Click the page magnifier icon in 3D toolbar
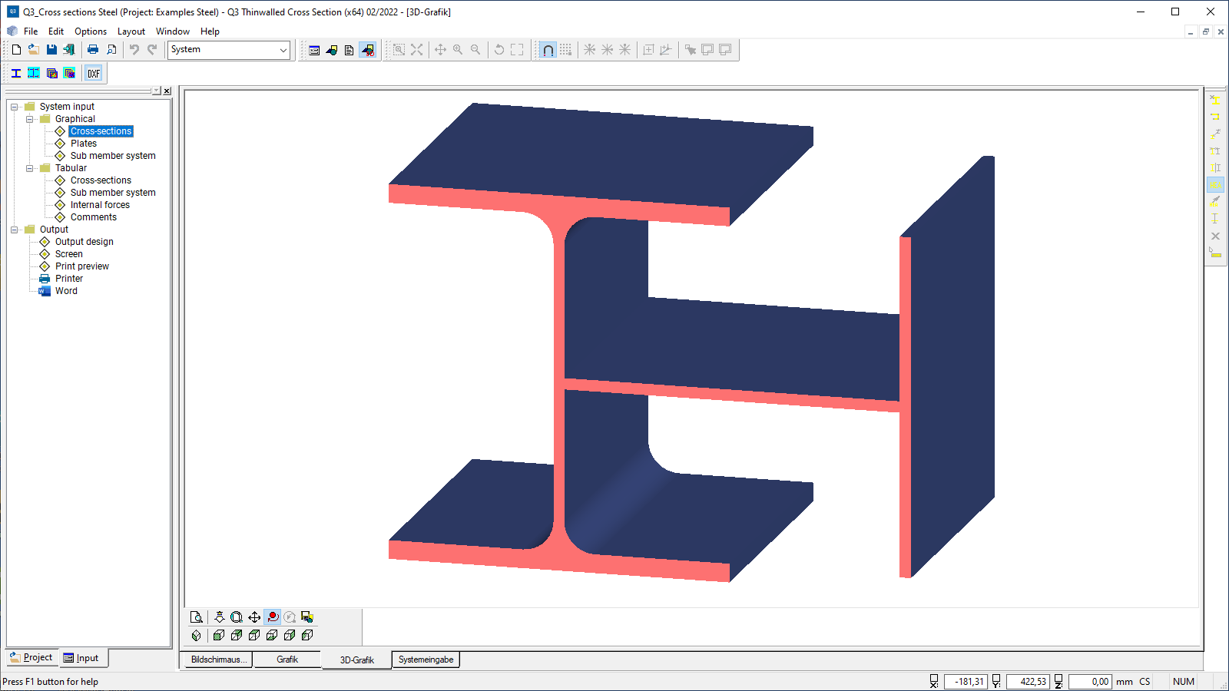Screen dimensions: 1229x691 (197, 617)
